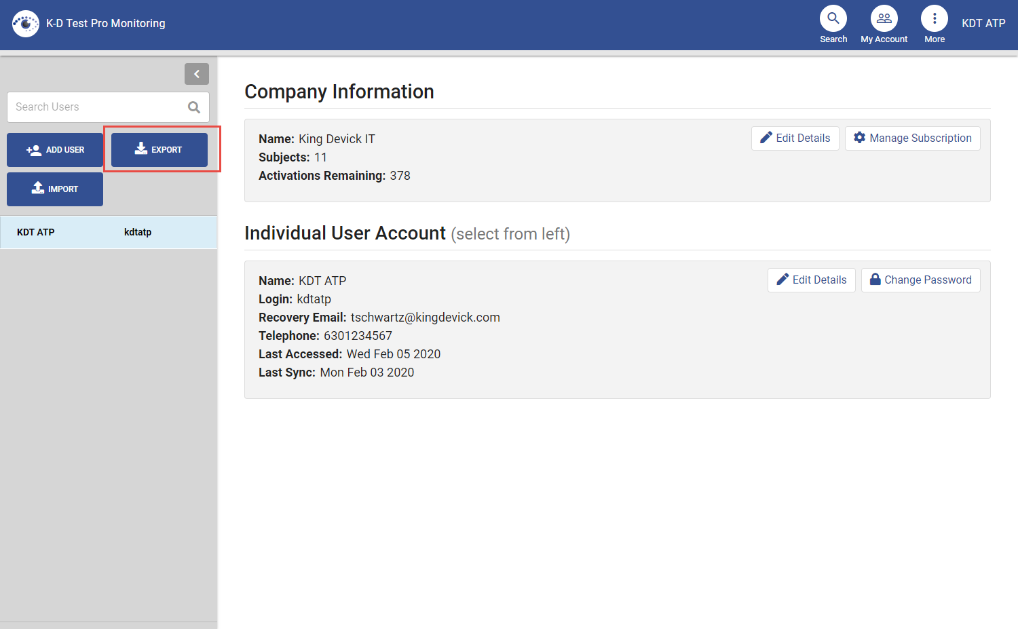The width and height of the screenshot is (1018, 629).
Task: Select the KDT ATP user row
Action: [x=109, y=232]
